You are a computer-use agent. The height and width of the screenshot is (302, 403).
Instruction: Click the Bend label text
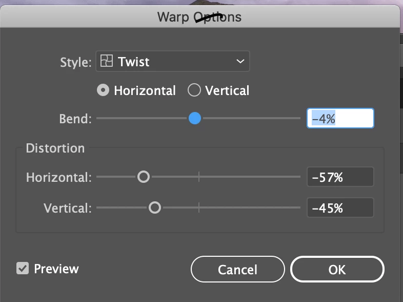click(75, 119)
